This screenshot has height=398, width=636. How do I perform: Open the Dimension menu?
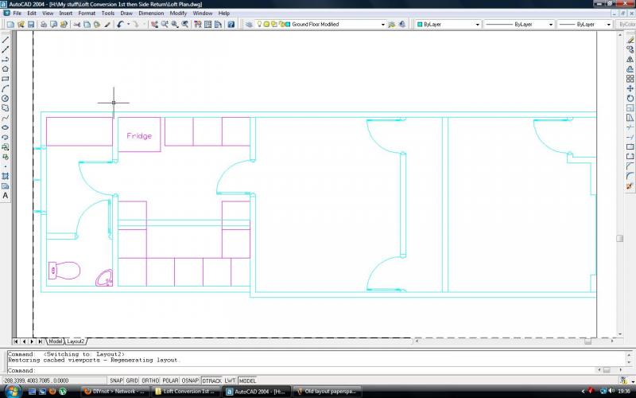click(151, 14)
